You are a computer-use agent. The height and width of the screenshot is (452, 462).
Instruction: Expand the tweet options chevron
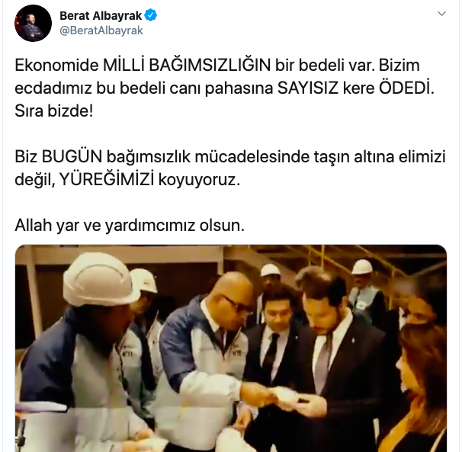pyautogui.click(x=441, y=14)
